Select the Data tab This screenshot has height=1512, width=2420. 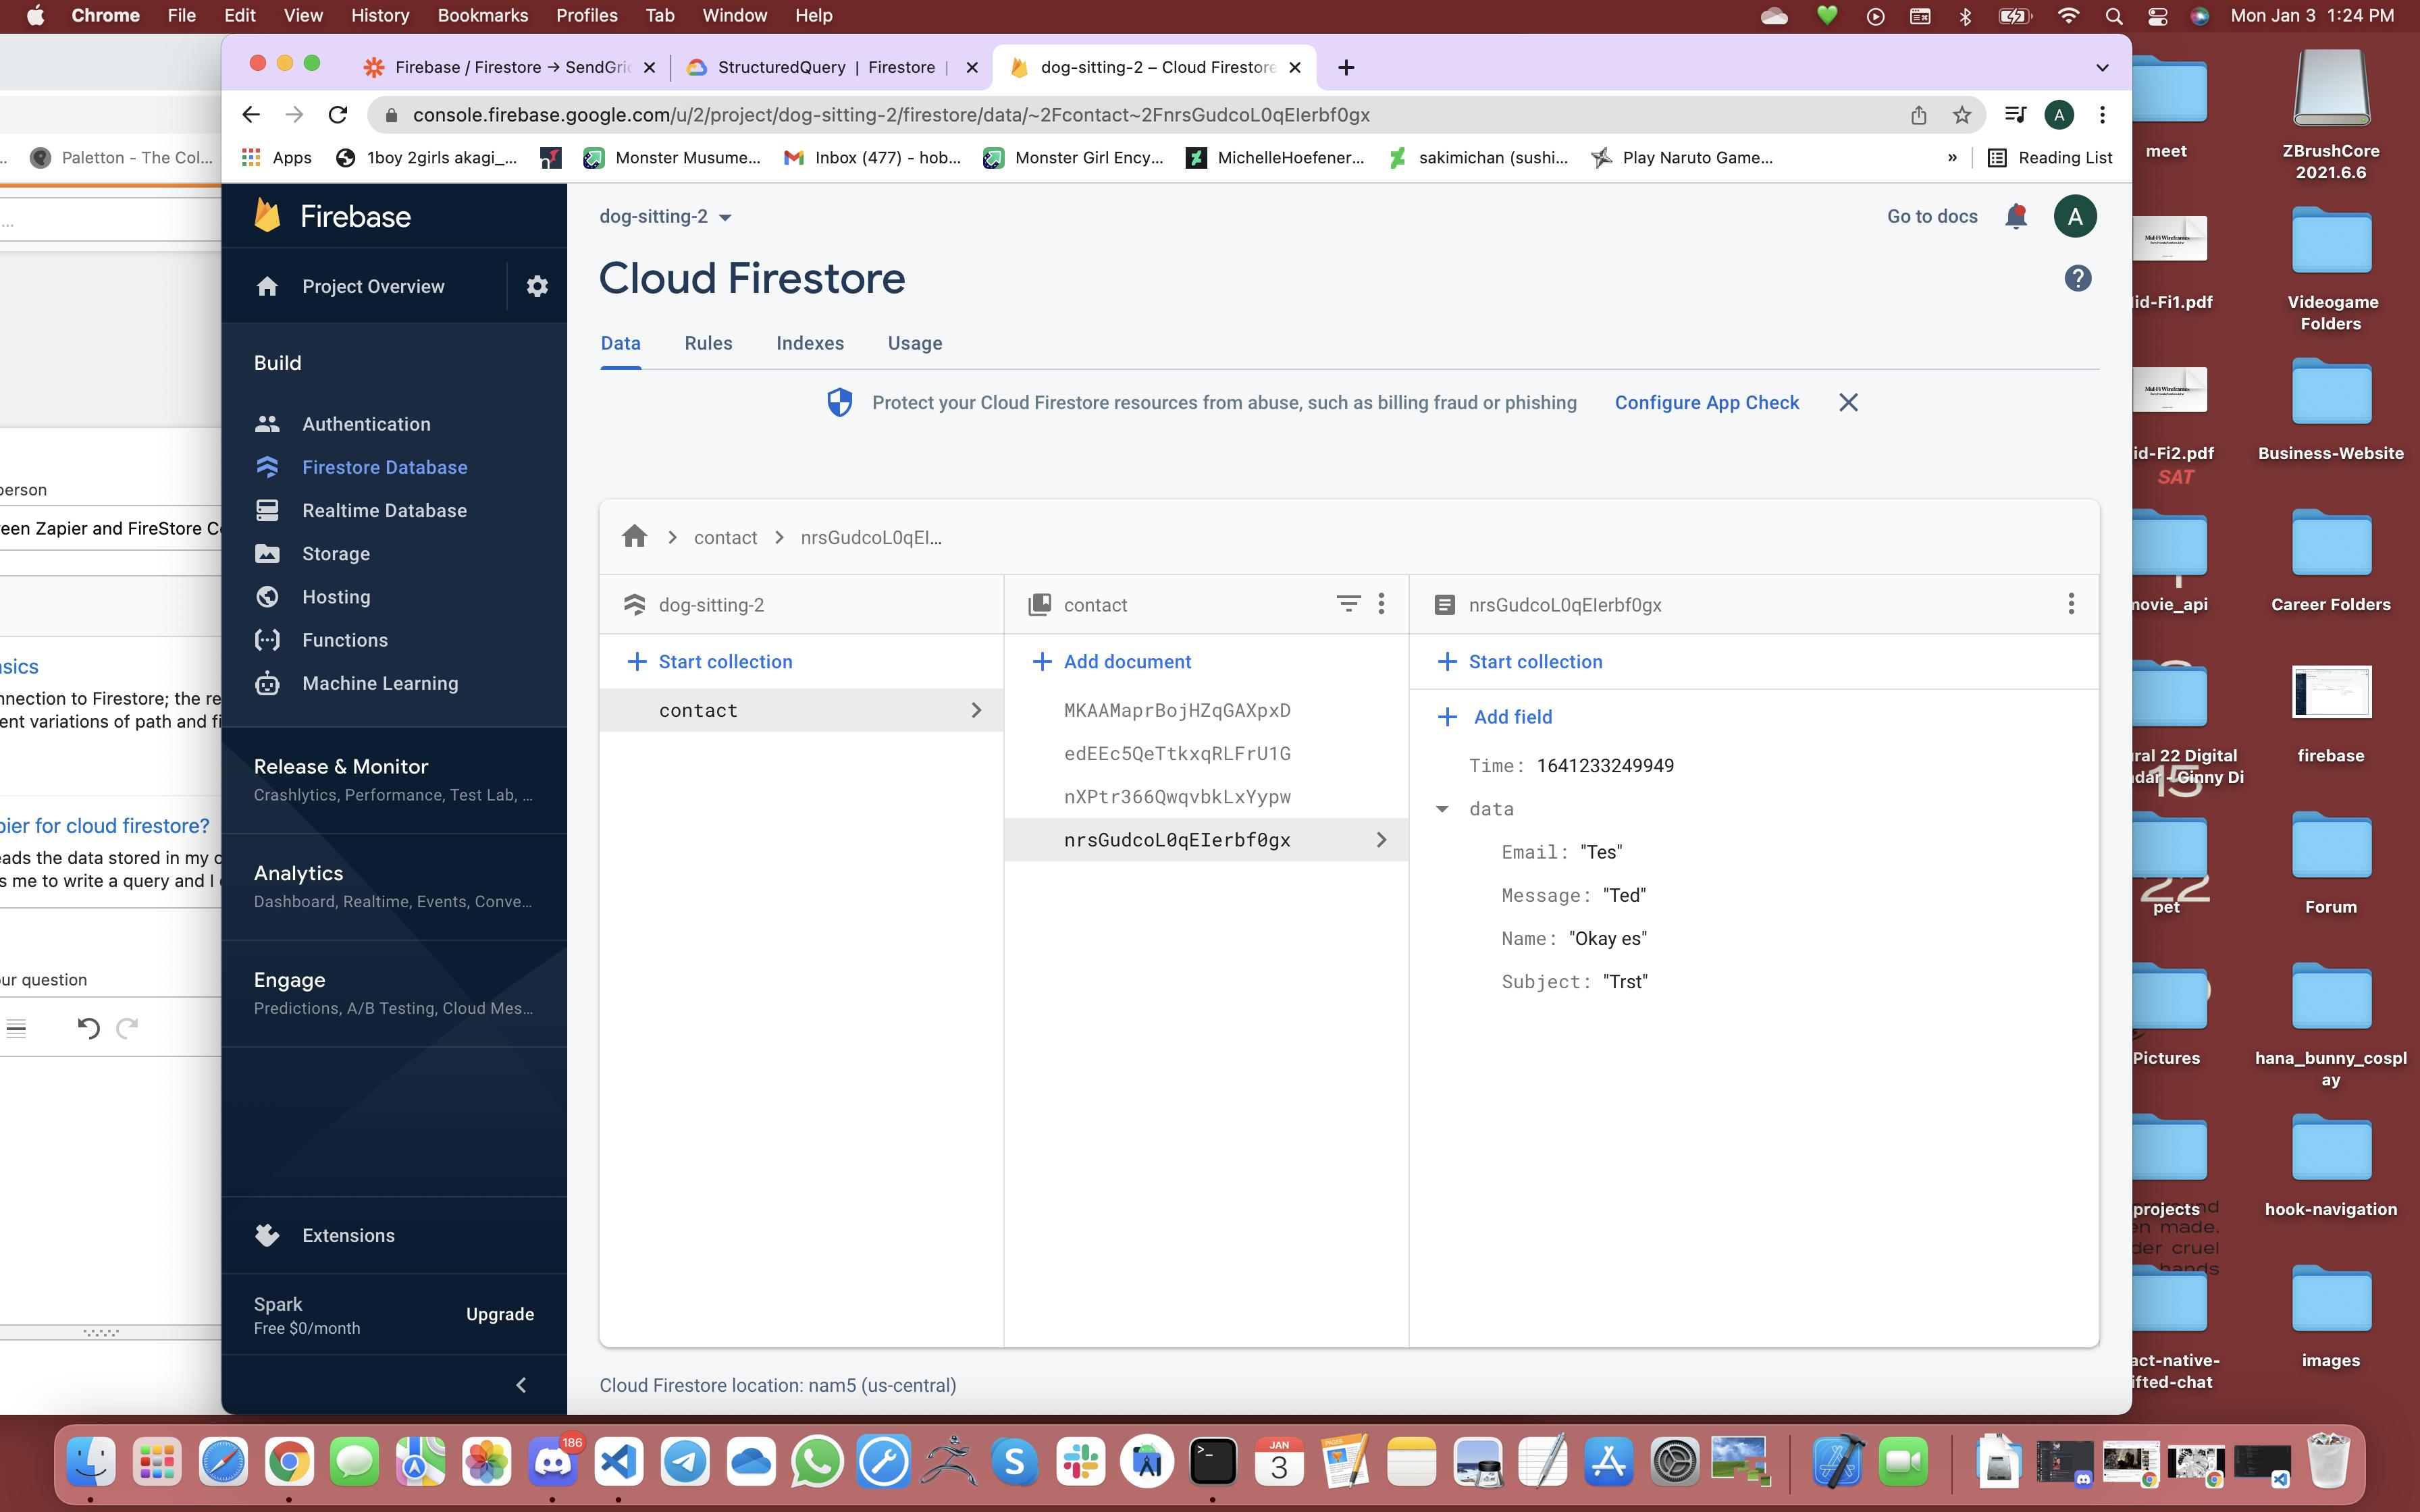[620, 343]
